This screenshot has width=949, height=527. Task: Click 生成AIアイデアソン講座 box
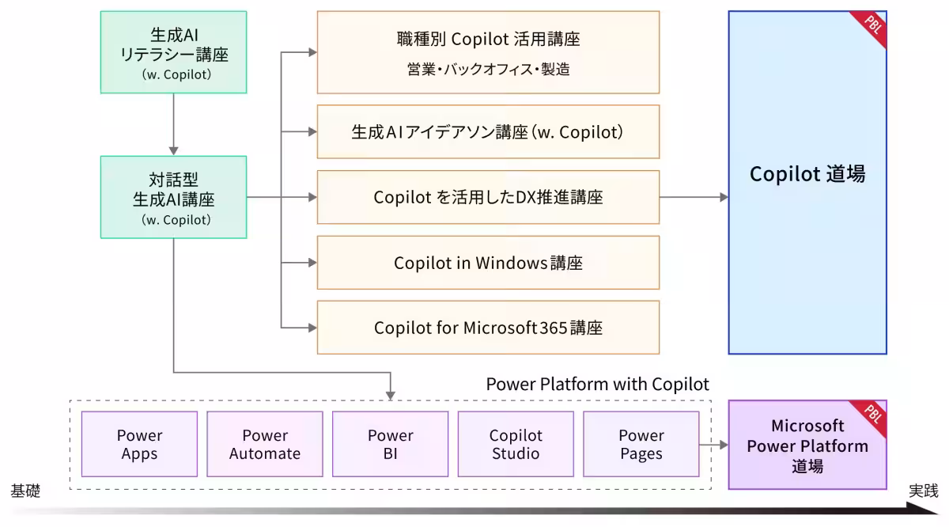pyautogui.click(x=488, y=132)
